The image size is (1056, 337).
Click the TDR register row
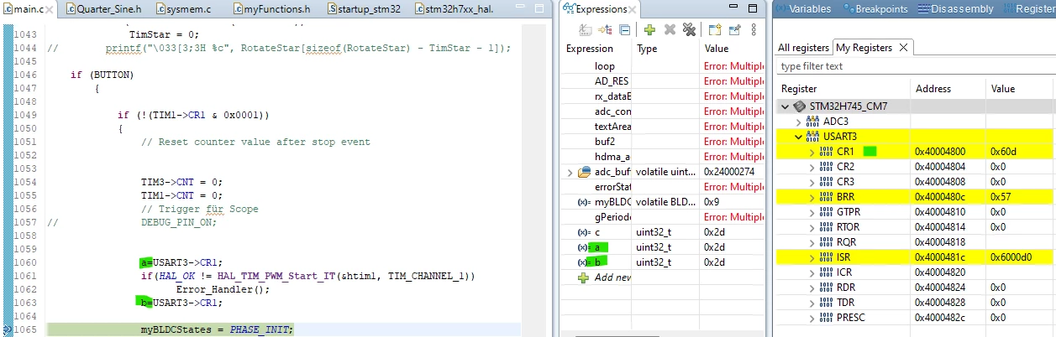click(x=914, y=303)
